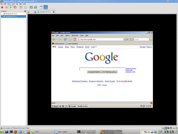Viewport: 178px width, 134px height.
Task: Close the Windows XP Pro 1 tab
Action: pyautogui.click(x=54, y=12)
